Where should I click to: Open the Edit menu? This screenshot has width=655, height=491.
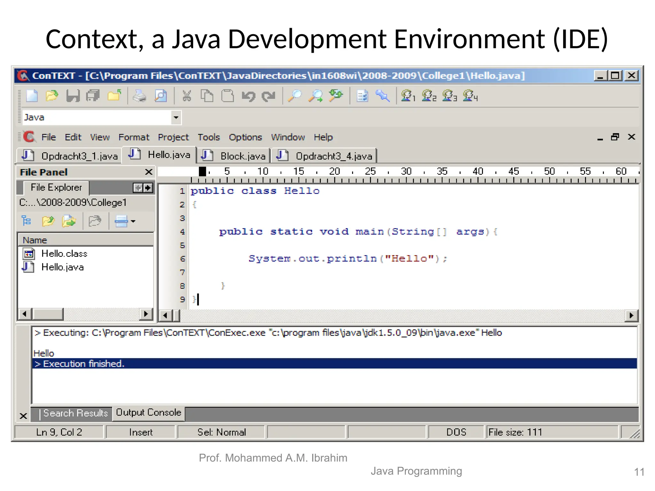[x=73, y=137]
